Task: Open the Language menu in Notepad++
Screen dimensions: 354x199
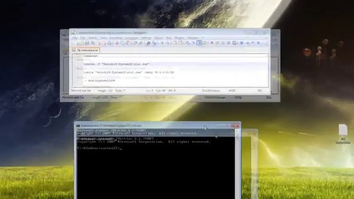Action: (132, 38)
